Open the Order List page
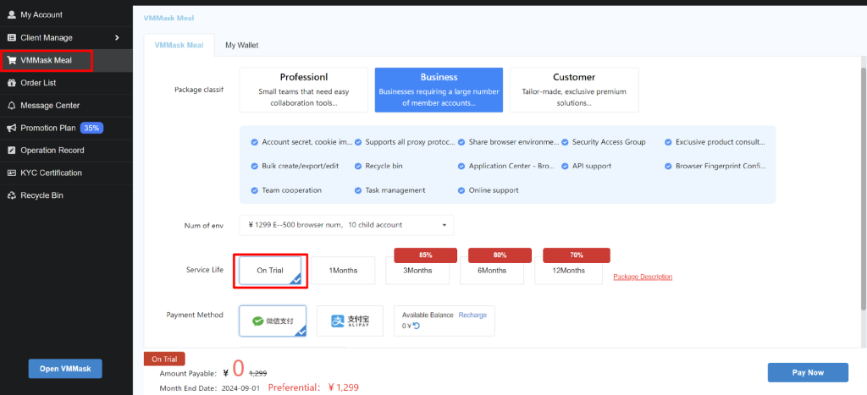This screenshot has width=867, height=395. point(66,83)
